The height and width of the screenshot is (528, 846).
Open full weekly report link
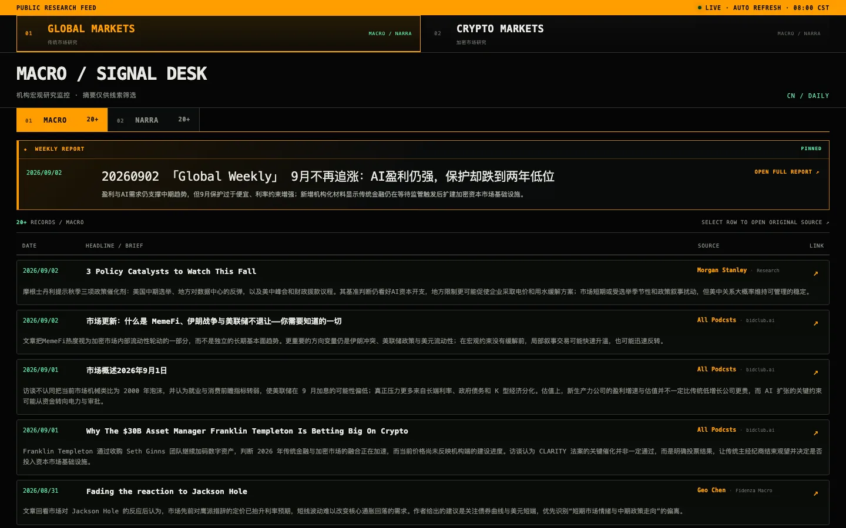click(787, 172)
